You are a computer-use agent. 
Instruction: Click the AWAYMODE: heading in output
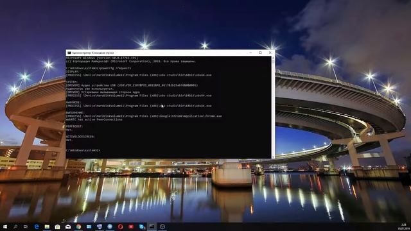coord(74,103)
